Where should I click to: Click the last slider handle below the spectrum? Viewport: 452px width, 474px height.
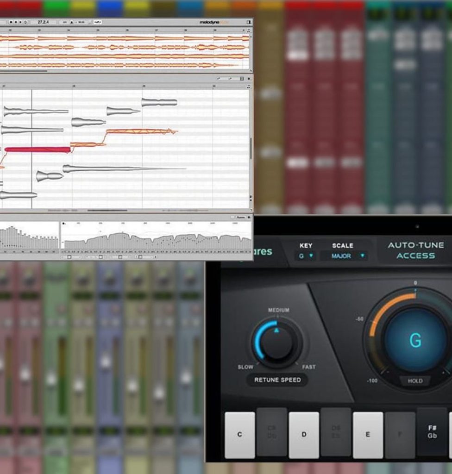tap(140, 257)
